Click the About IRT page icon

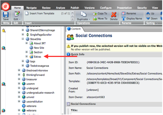point(31,43)
